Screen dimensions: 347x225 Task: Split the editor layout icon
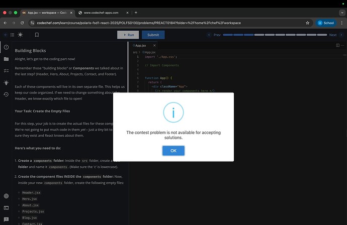pos(337,45)
